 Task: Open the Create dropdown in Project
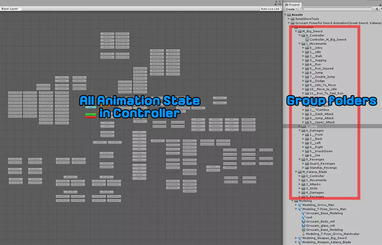pyautogui.click(x=291, y=9)
